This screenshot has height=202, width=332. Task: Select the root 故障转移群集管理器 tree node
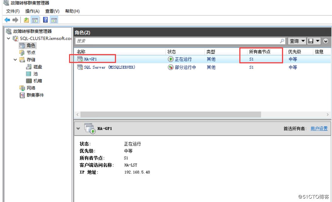(x=32, y=31)
